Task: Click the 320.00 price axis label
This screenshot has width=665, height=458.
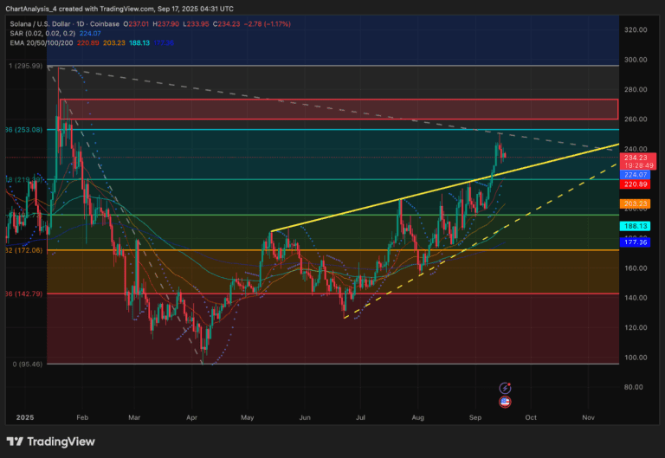Action: [636, 29]
